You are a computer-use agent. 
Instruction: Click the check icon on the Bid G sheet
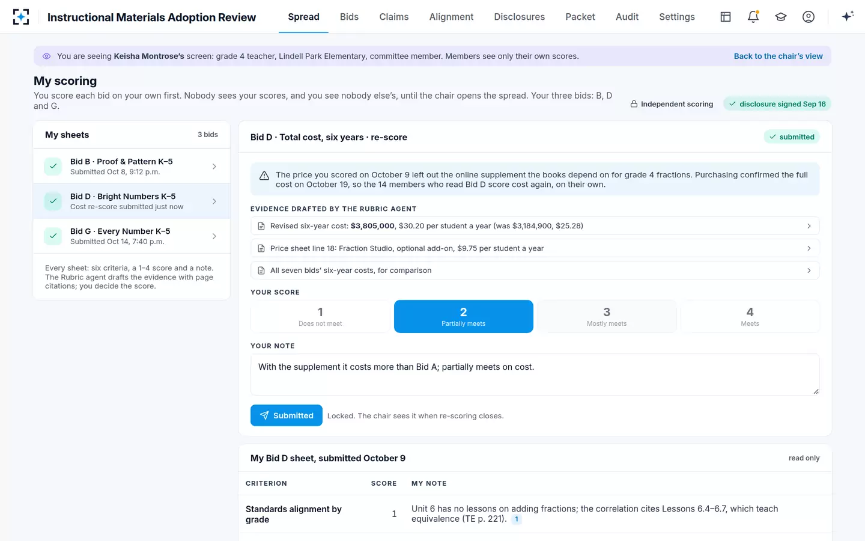coord(53,236)
